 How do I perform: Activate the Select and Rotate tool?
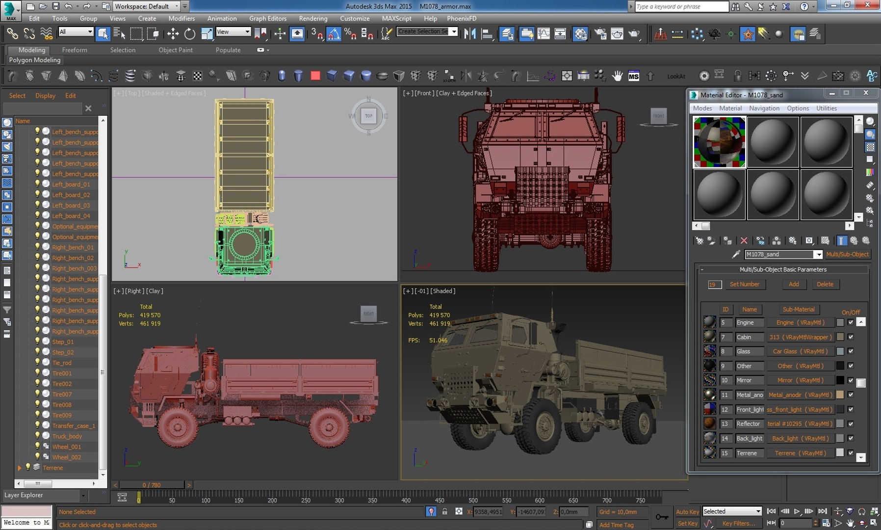click(190, 33)
